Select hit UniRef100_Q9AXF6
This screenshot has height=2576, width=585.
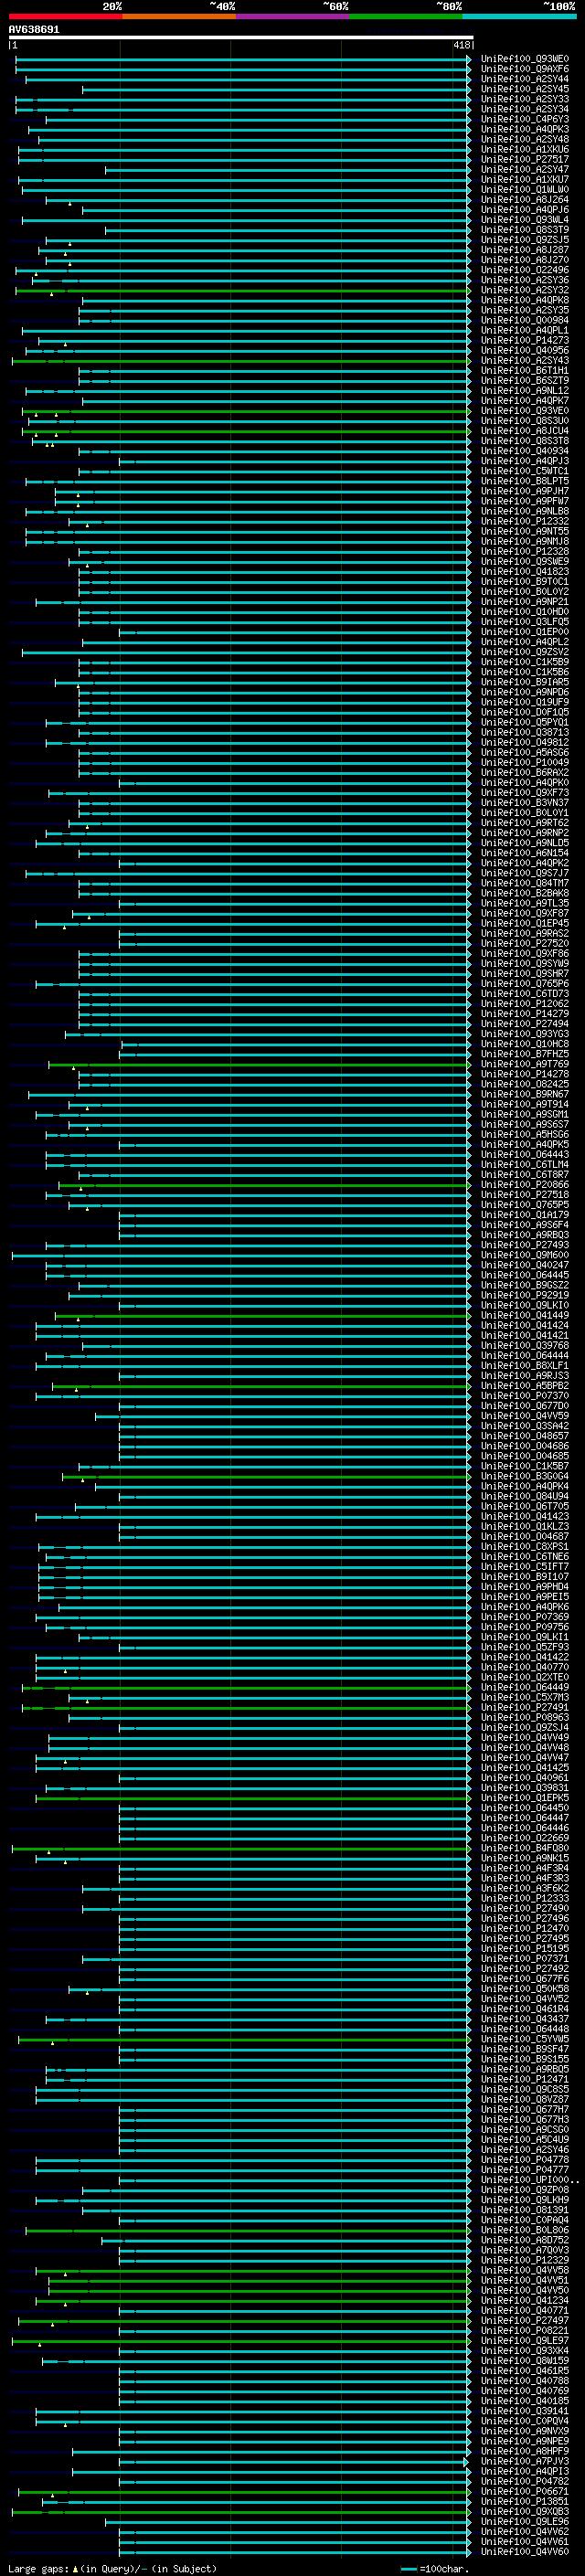[525, 69]
